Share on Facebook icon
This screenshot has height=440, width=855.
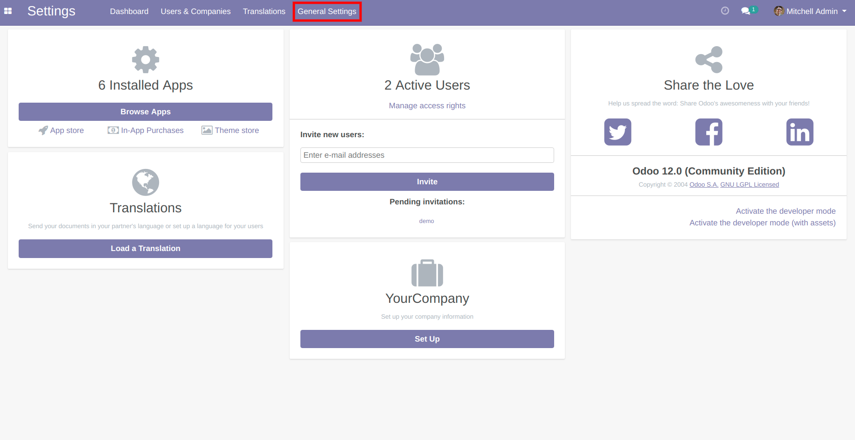coord(709,132)
